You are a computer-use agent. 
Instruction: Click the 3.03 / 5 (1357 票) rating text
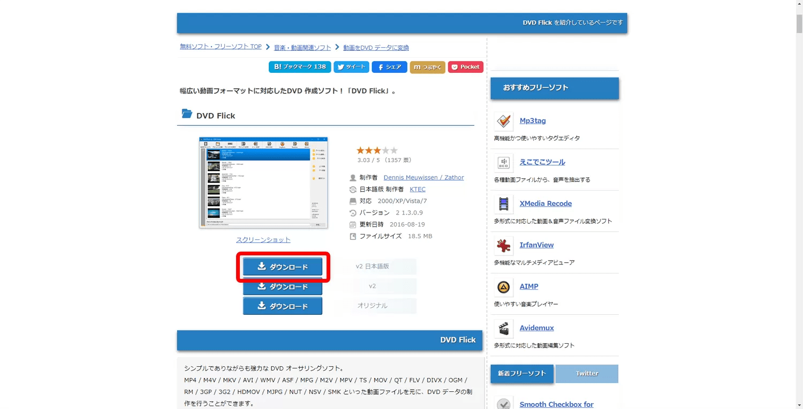[x=384, y=160]
